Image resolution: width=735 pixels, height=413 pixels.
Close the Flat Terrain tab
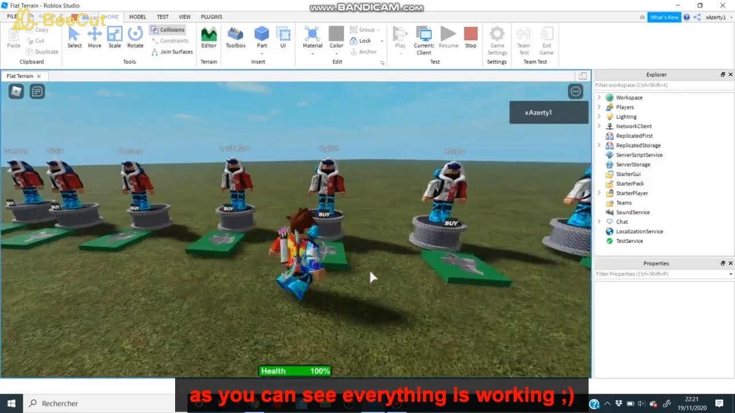[39, 76]
